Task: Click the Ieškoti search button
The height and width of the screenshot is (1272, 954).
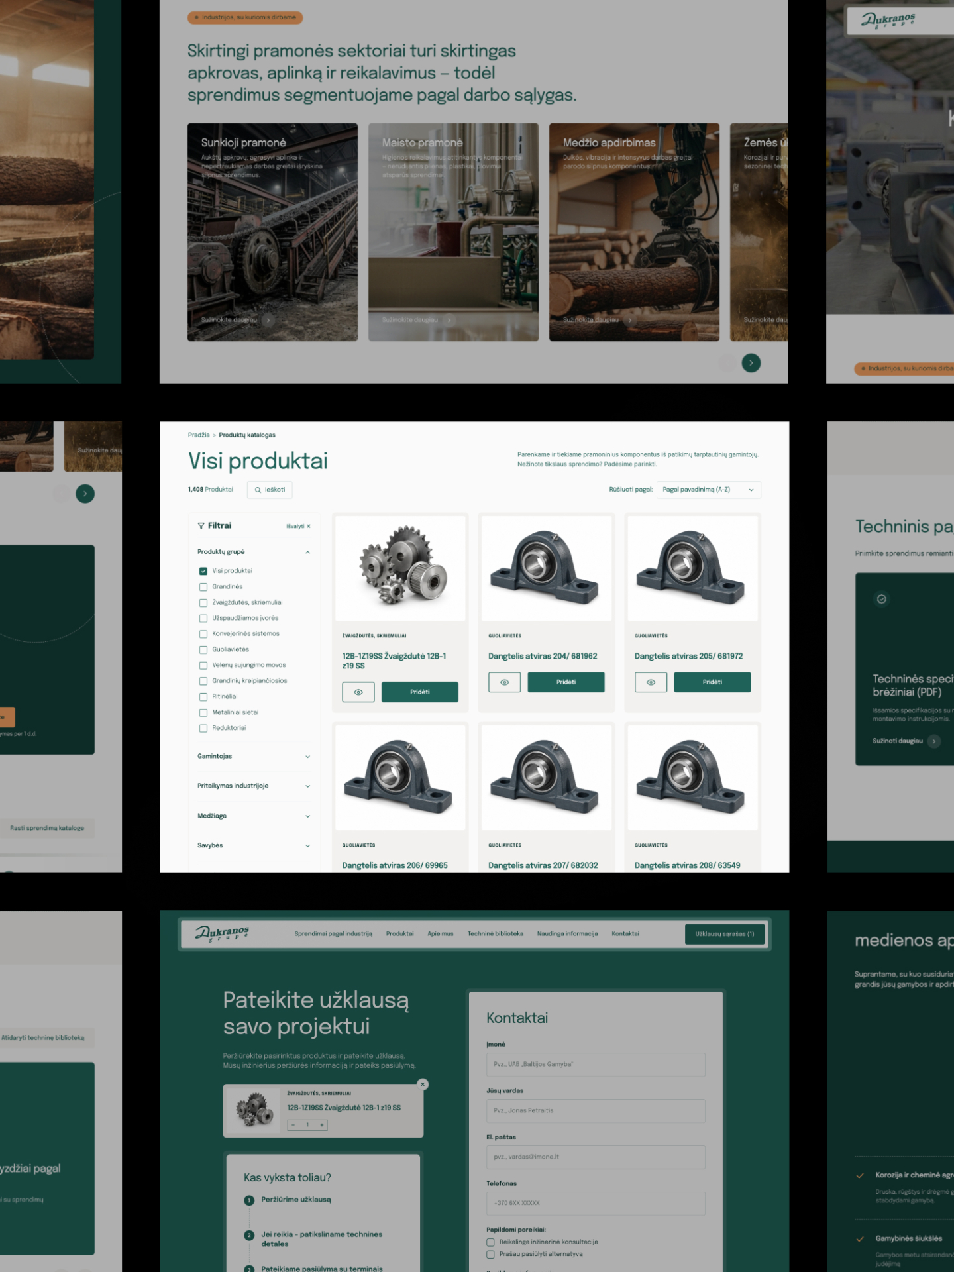Action: [x=270, y=490]
